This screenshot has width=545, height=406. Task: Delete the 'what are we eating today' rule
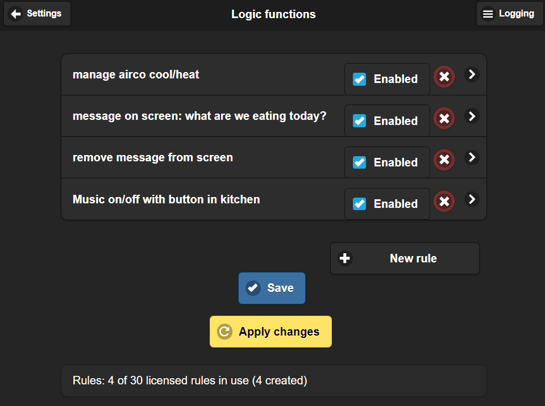click(444, 119)
